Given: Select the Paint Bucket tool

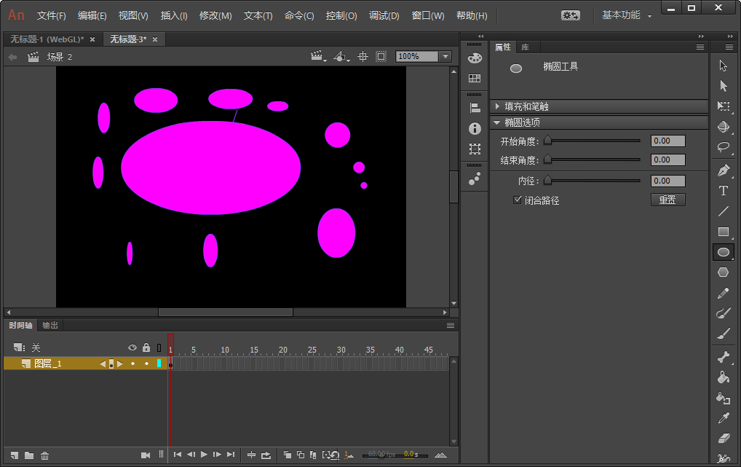Looking at the screenshot, I should 724,377.
